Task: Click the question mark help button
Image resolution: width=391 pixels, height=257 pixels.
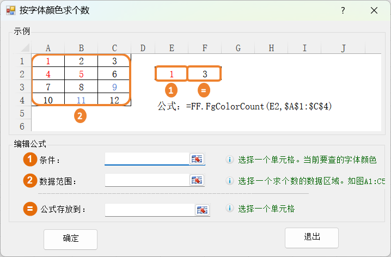Action: 343,10
